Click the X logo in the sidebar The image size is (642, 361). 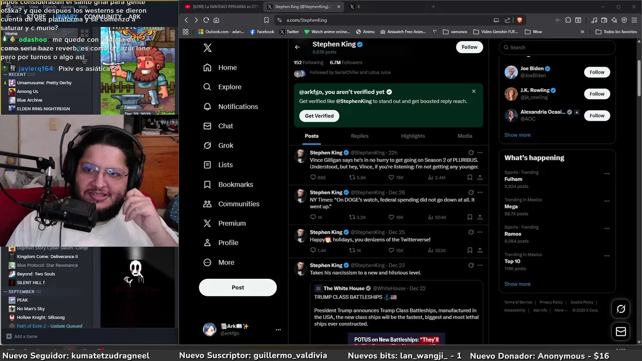coord(208,48)
